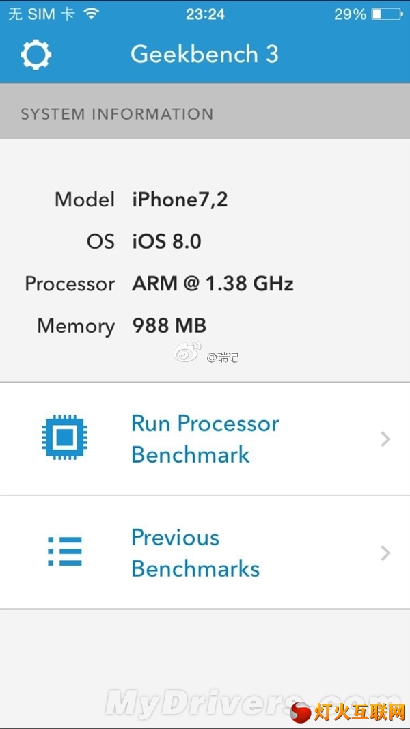Tap the OS value iOS 8.0
Screen dimensions: 410x729
pos(167,241)
